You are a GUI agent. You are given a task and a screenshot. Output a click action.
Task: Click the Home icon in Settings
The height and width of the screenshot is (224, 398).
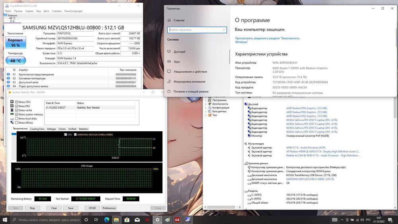click(x=169, y=20)
